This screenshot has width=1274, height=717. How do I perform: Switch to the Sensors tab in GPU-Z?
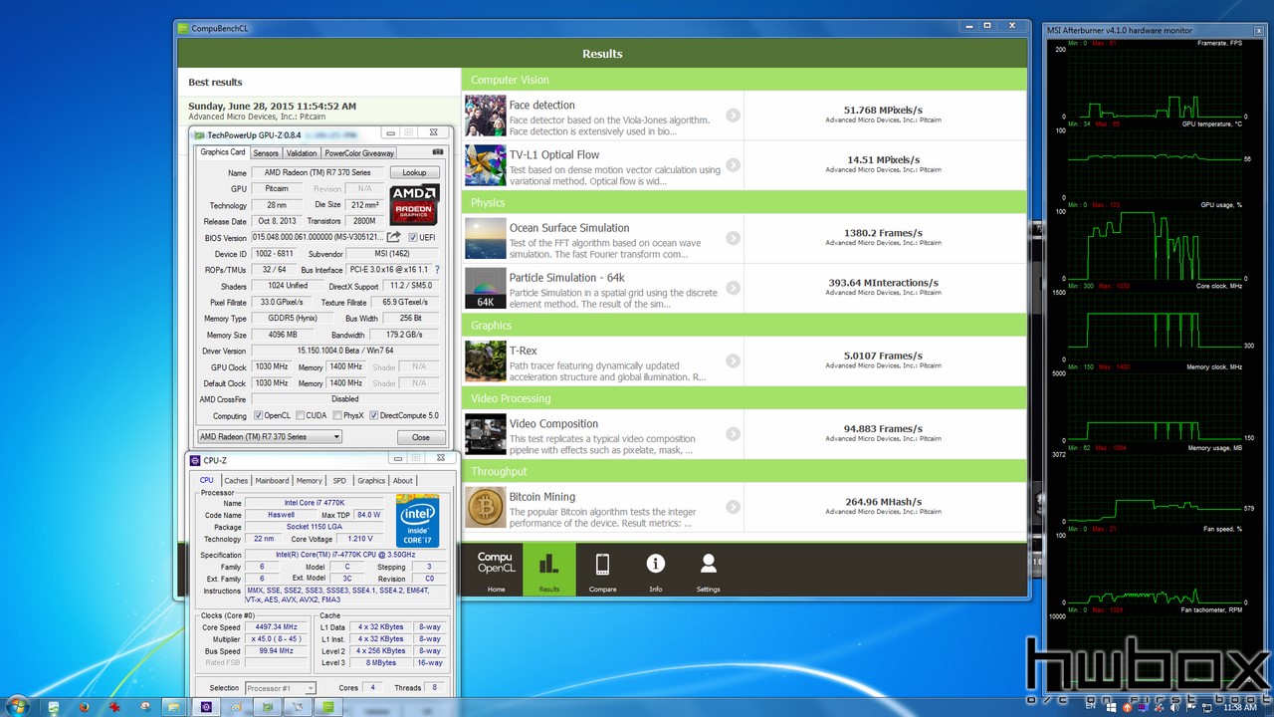266,153
